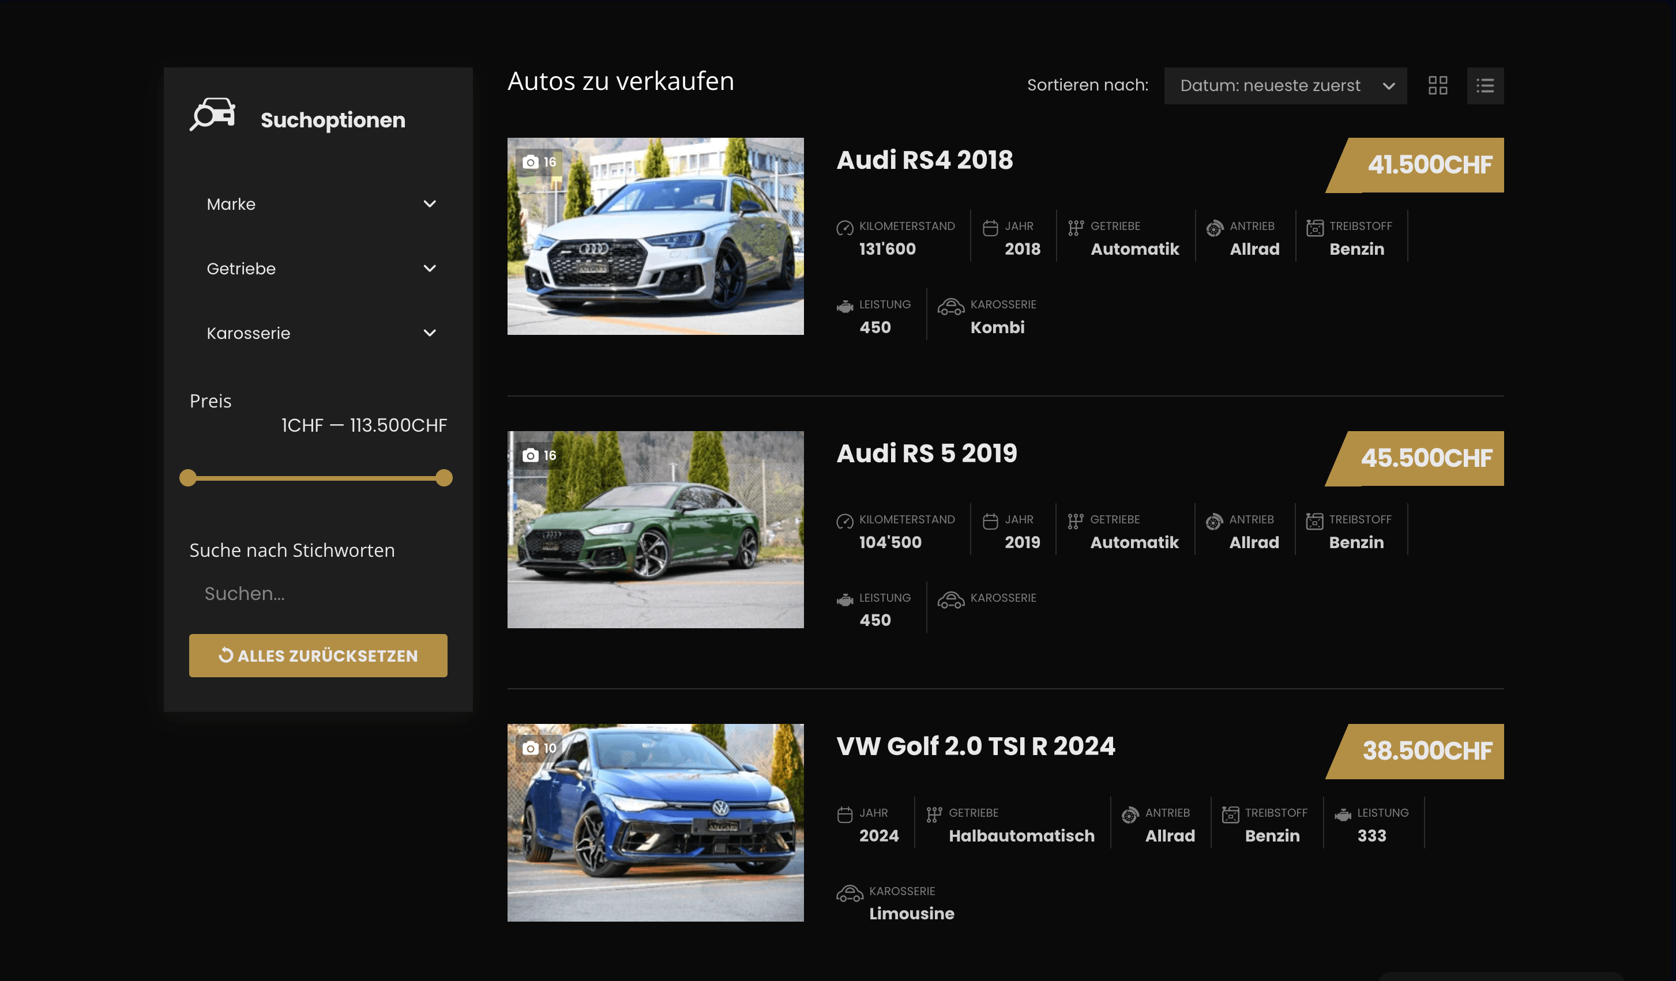Switch to grid view layout
This screenshot has width=1676, height=981.
1437,85
